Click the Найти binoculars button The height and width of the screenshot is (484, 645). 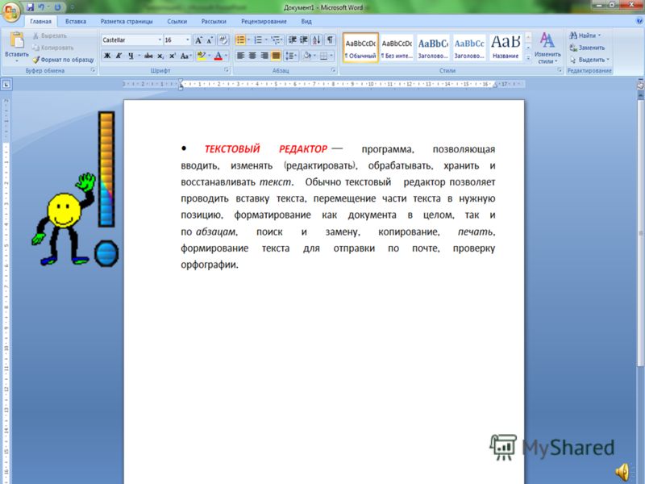(x=585, y=35)
